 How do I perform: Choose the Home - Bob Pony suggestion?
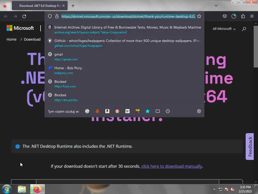(124, 70)
